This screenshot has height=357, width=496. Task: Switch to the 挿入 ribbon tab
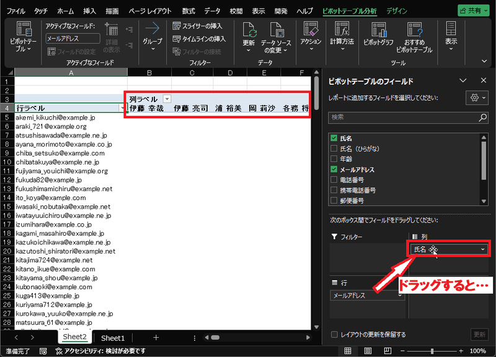89,11
